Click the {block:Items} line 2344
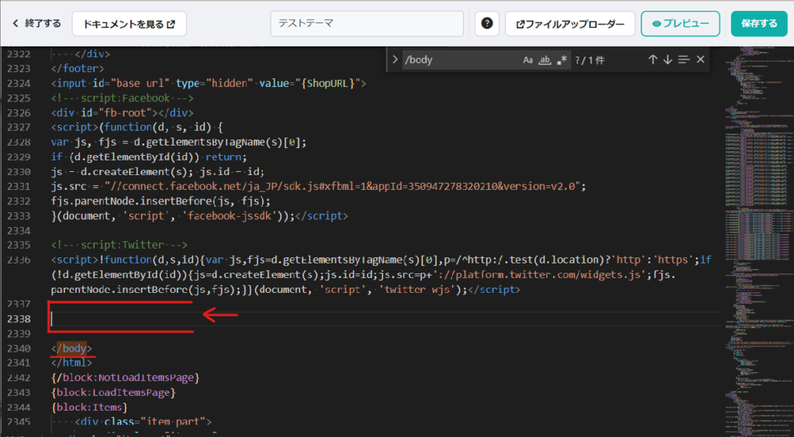Screen dimensions: 794x437 (x=89, y=407)
